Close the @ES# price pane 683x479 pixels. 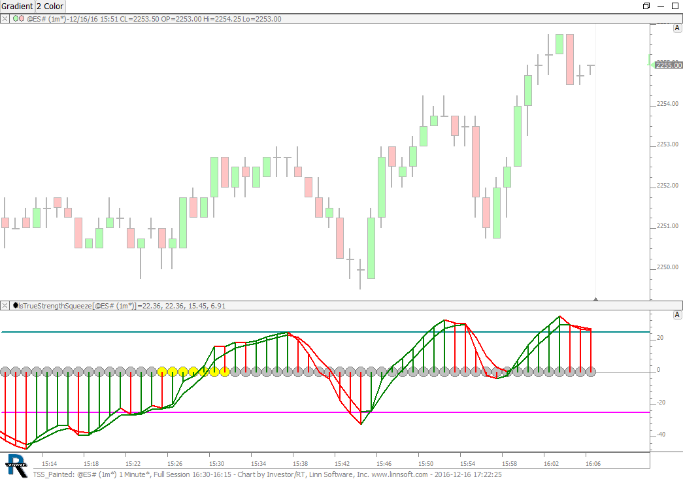tap(5, 19)
